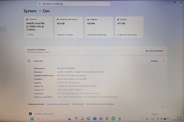Select the Enhets-ID value text
This screenshot has width=184, height=122.
77,86
